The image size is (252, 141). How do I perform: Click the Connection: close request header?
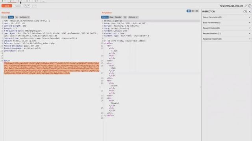pos(14,51)
